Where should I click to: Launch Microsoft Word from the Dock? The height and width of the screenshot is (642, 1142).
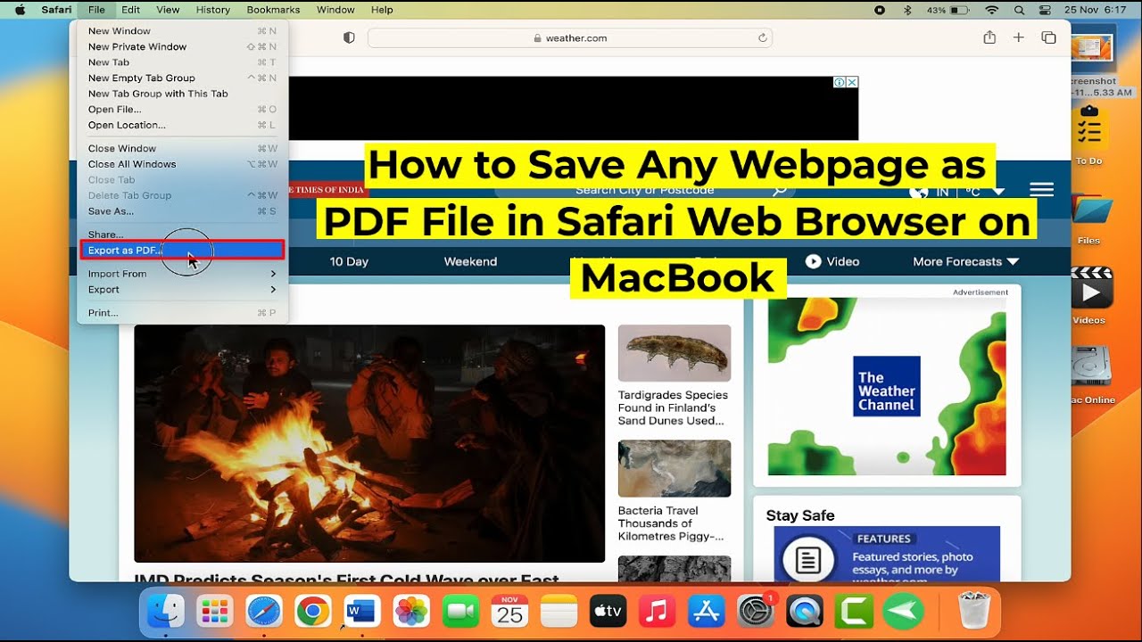coord(362,612)
